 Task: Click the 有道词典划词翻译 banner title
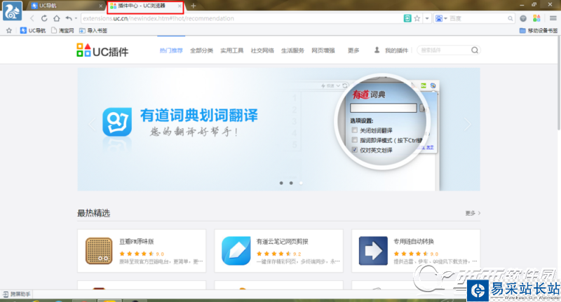(x=199, y=116)
